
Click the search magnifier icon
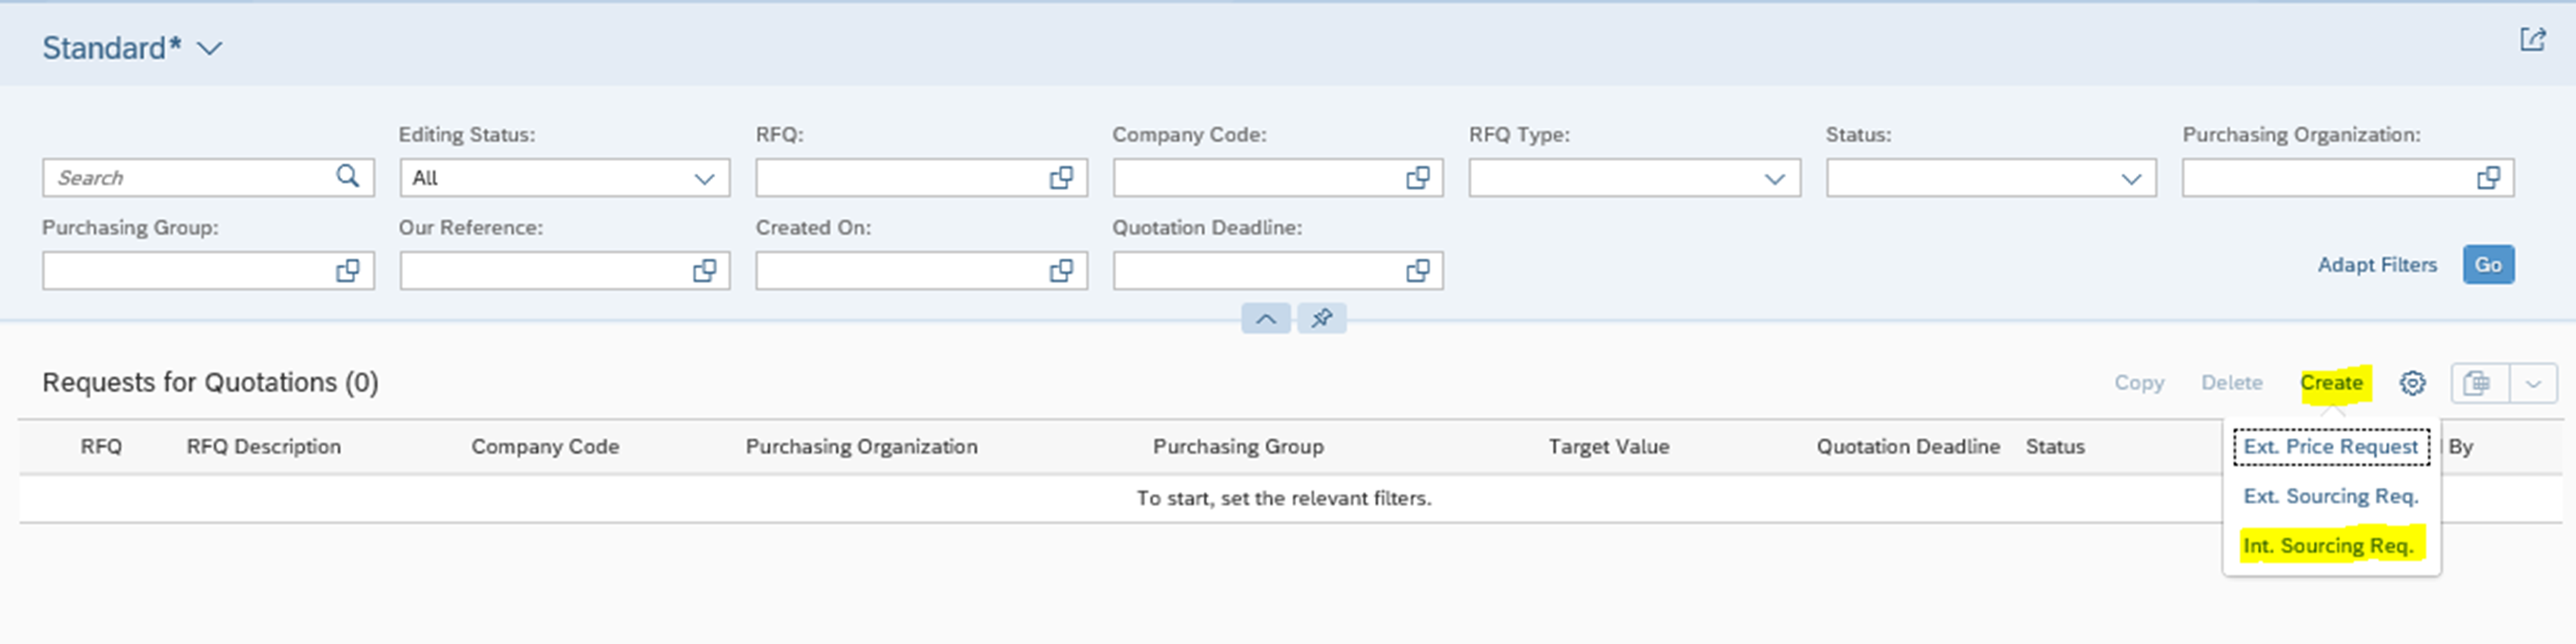point(347,177)
